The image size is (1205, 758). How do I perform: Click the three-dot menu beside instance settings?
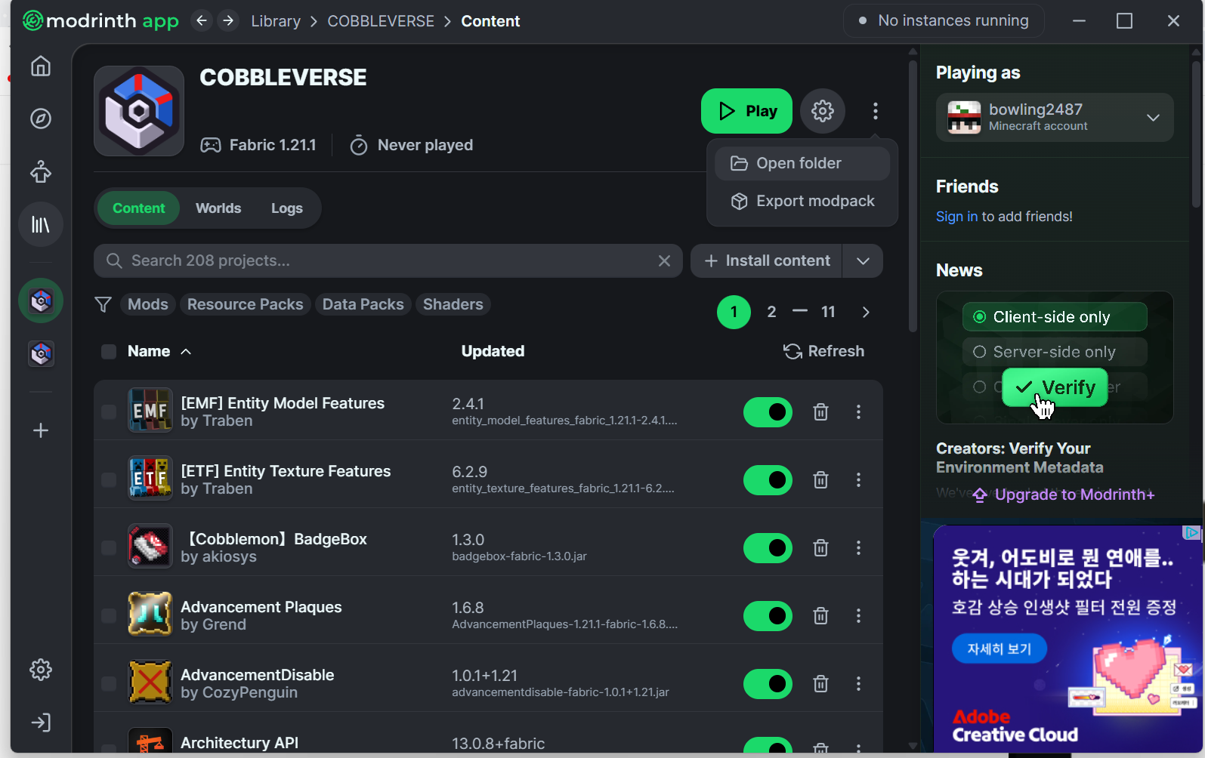[x=876, y=111]
